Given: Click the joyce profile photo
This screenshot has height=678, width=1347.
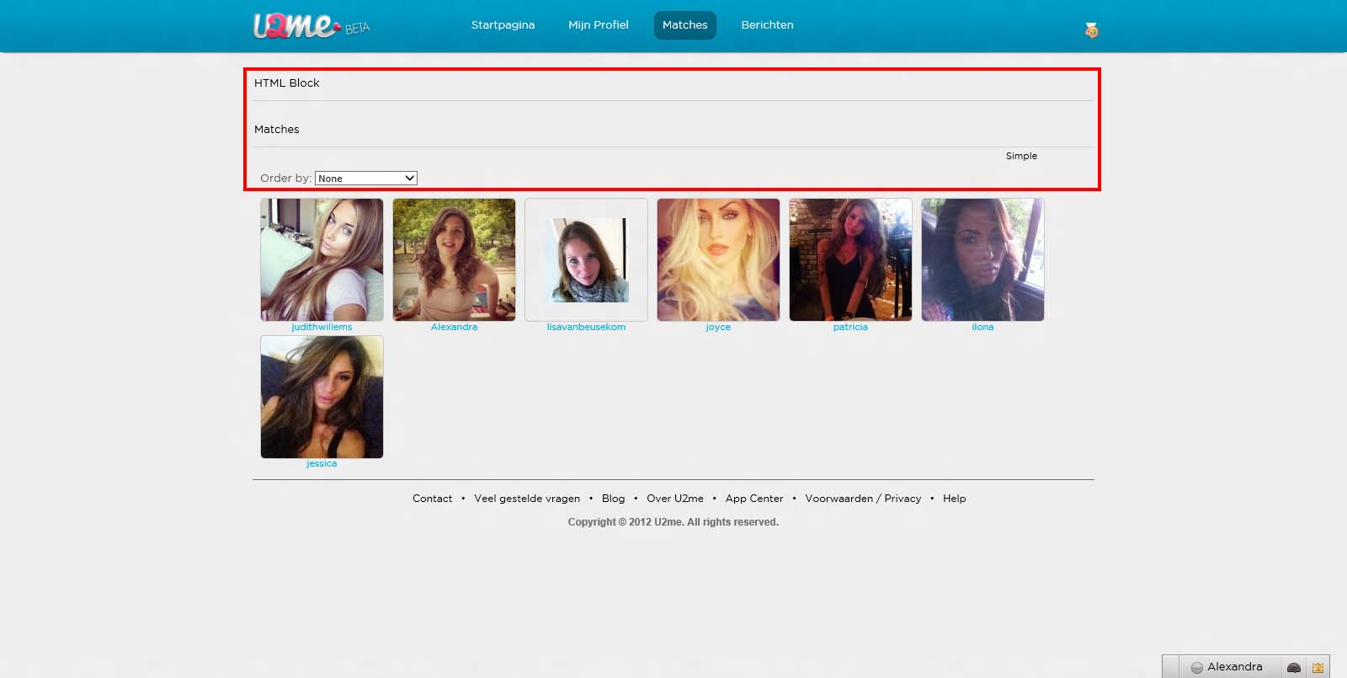Looking at the screenshot, I should (718, 259).
